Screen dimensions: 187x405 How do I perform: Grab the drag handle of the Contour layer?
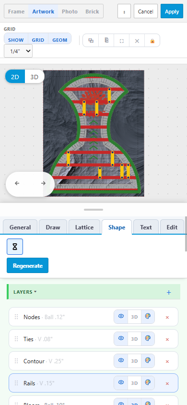[16, 361]
